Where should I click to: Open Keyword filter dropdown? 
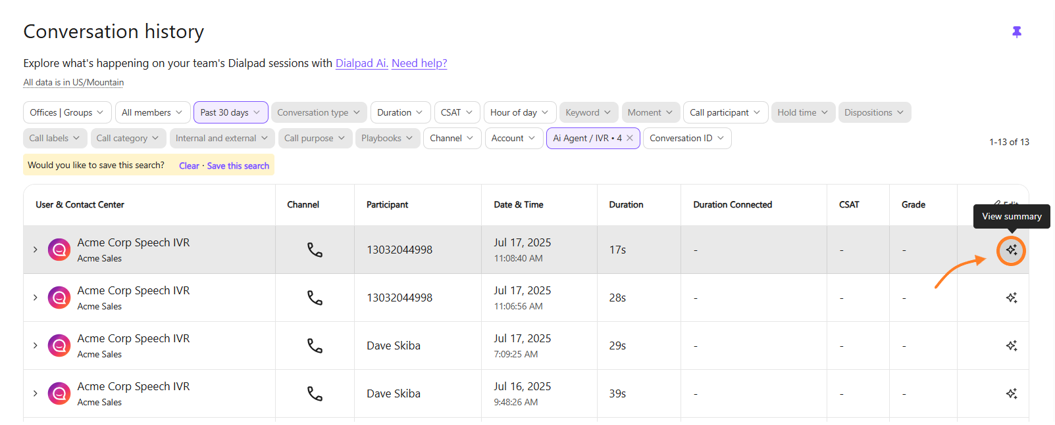point(588,112)
